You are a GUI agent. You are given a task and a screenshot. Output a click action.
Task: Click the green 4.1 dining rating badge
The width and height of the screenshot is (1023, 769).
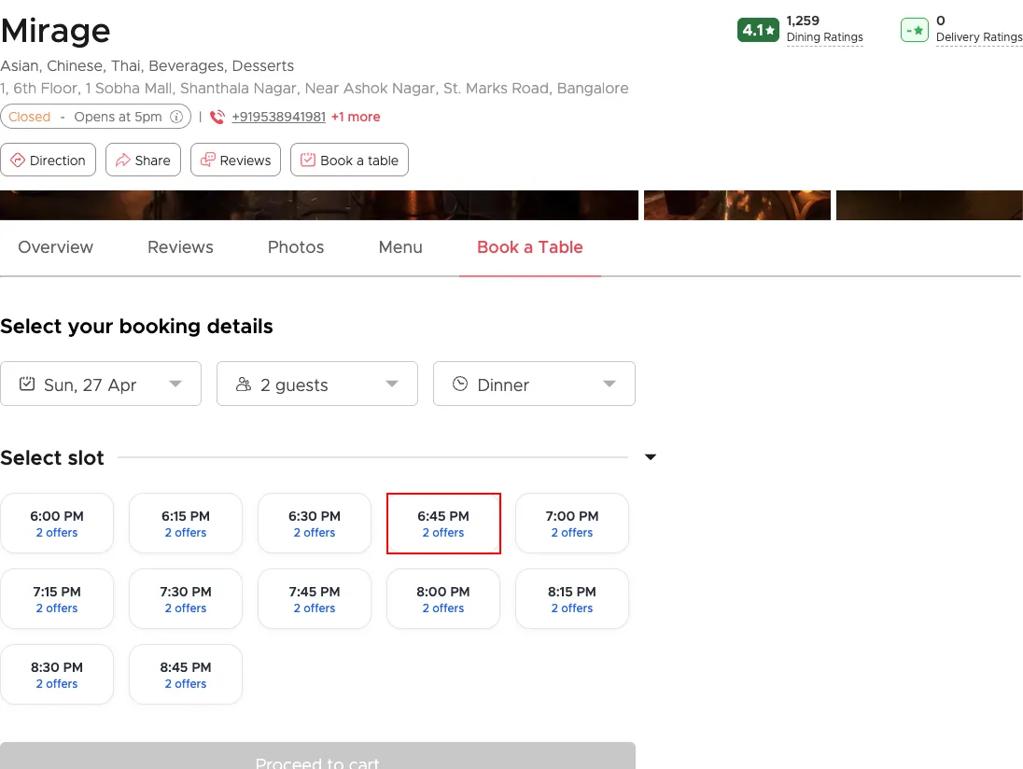[x=758, y=30]
